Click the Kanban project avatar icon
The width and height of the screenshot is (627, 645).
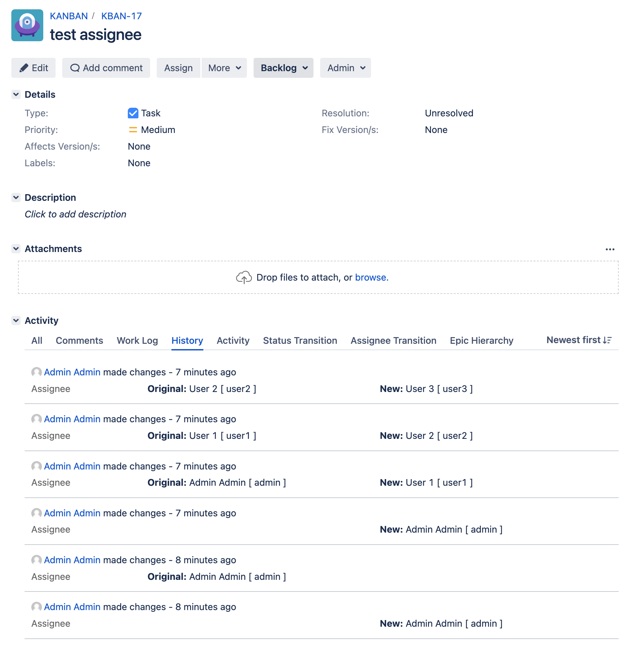[x=27, y=25]
